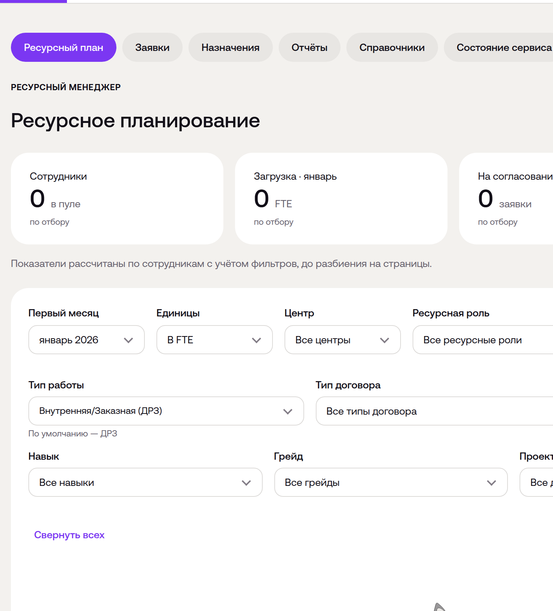Open the Первый месяц dropdown (январь 2026)

point(87,340)
